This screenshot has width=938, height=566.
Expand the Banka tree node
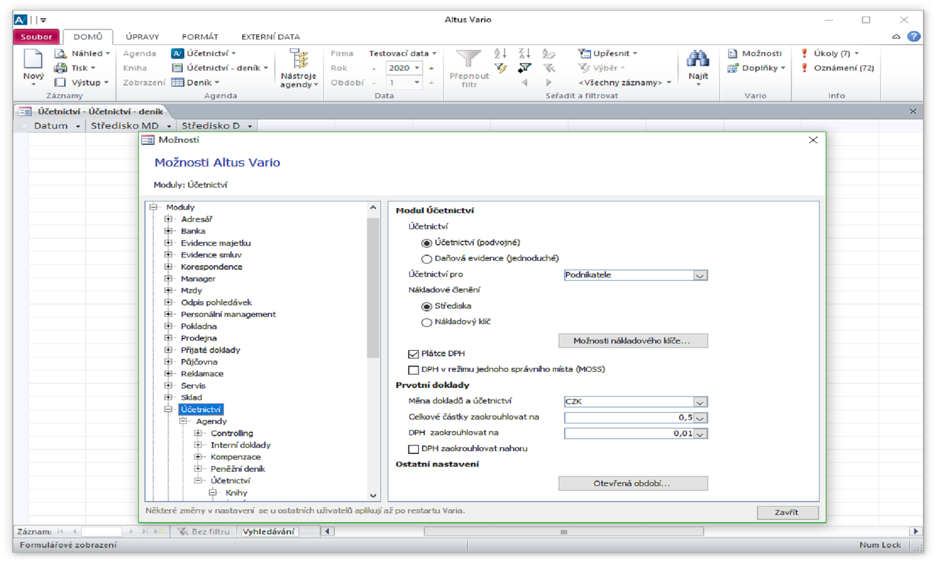click(x=168, y=231)
